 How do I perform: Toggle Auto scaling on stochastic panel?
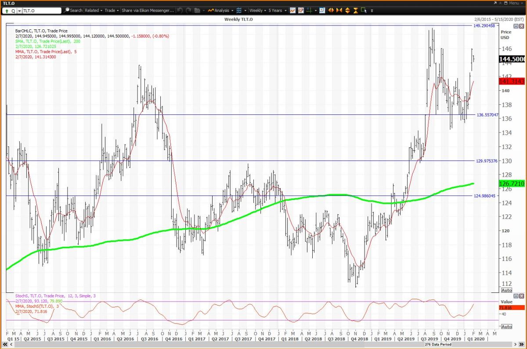(x=506, y=327)
